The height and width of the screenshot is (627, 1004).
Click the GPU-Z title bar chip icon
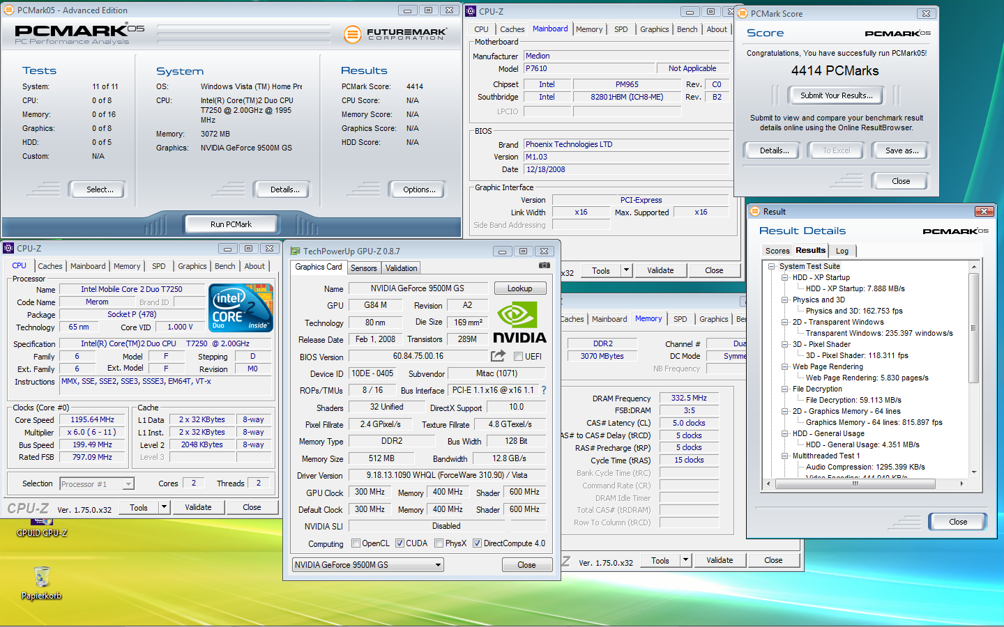pyautogui.click(x=295, y=251)
